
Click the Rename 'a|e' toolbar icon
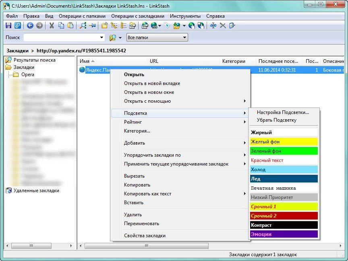(213, 25)
